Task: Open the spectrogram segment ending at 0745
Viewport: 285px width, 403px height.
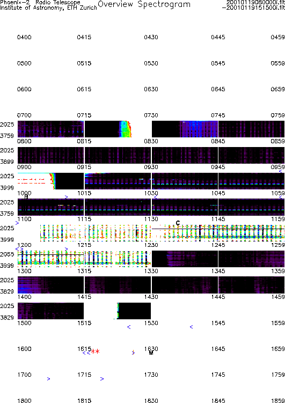Action: 185,129
